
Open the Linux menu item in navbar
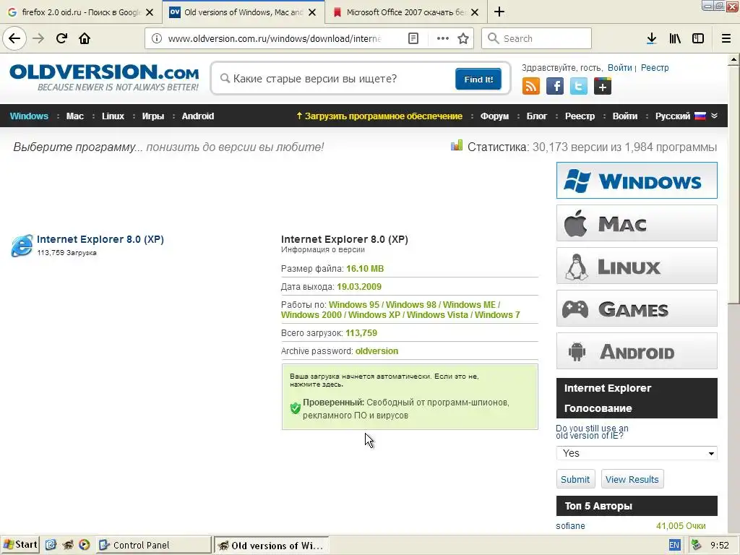[113, 116]
